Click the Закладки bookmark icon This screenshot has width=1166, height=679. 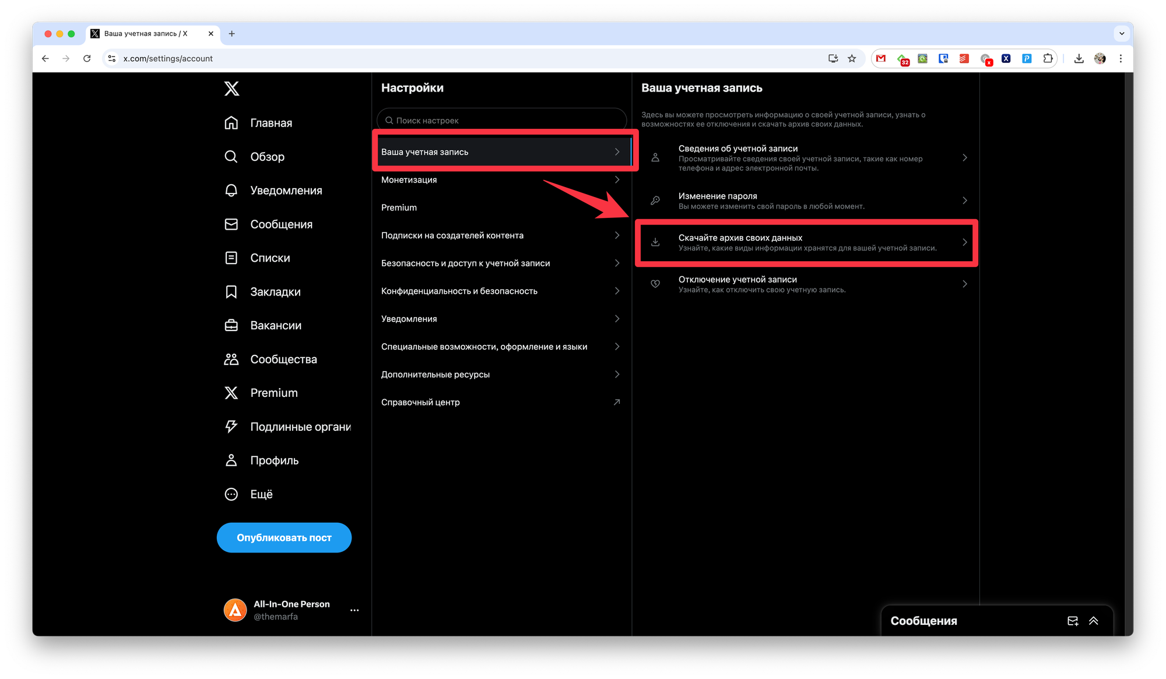tap(231, 292)
